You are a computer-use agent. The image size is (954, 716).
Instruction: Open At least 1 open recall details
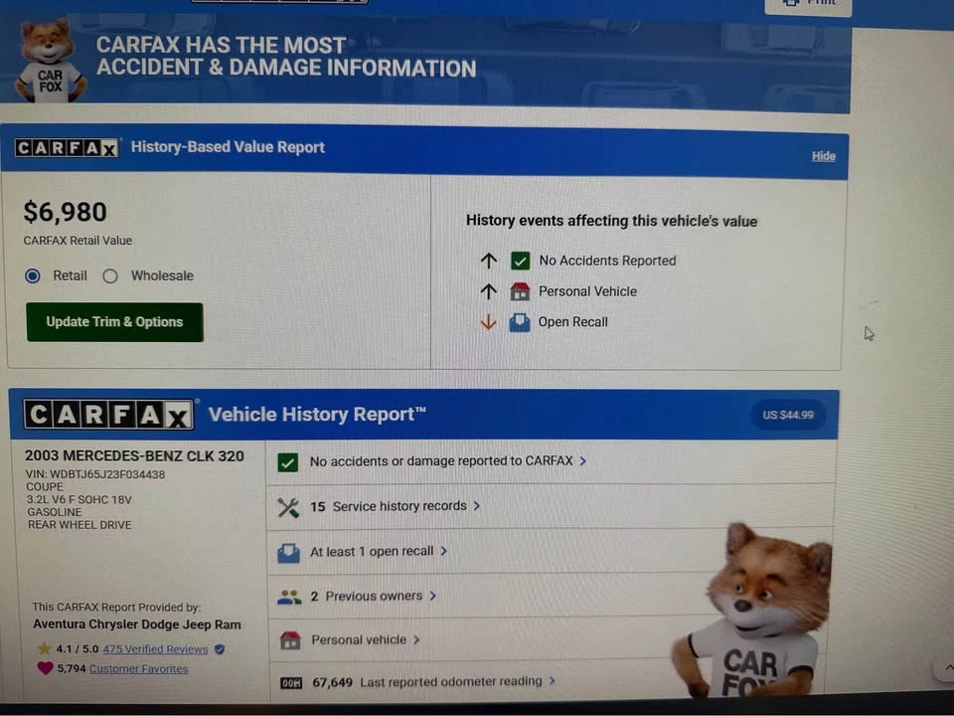click(372, 552)
